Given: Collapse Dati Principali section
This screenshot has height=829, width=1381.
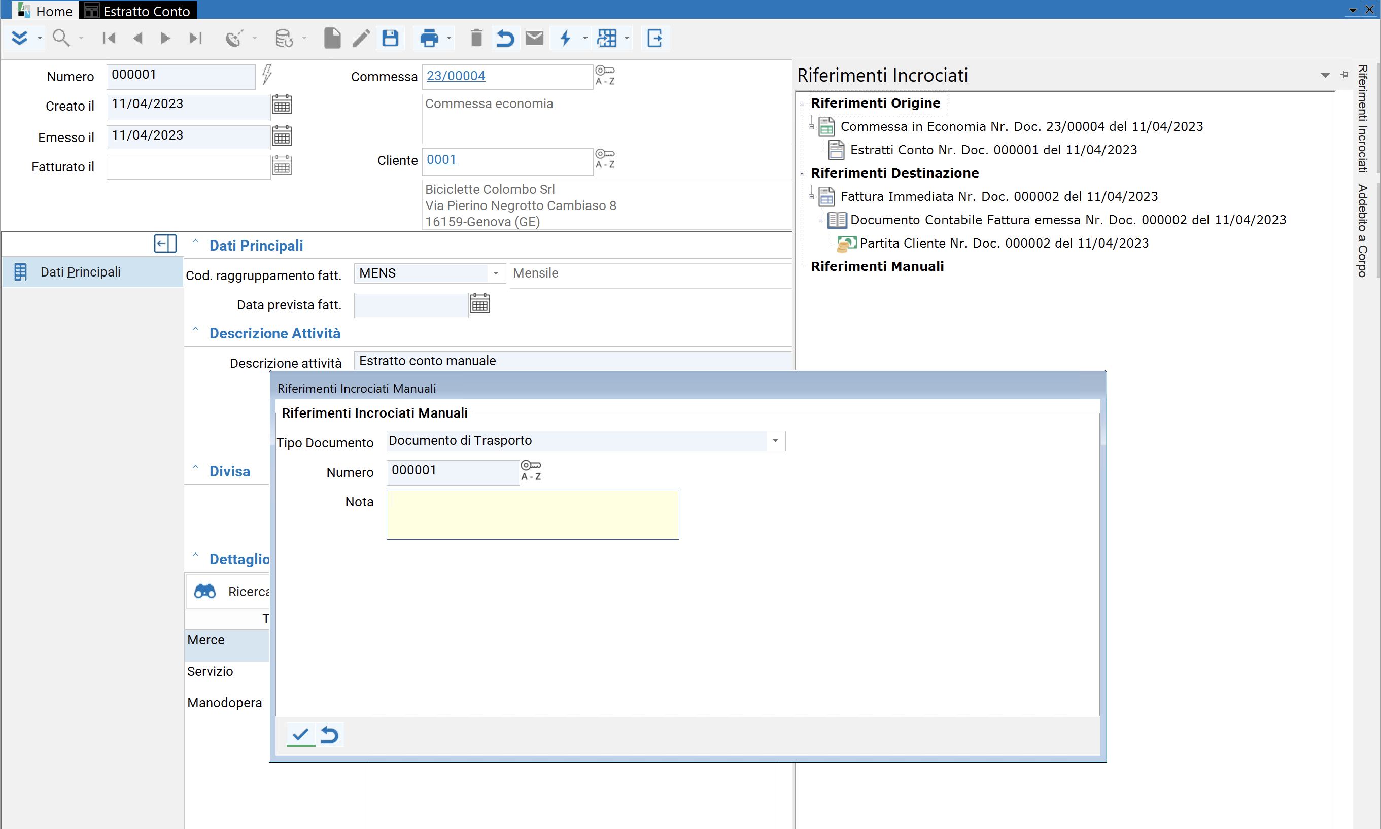Looking at the screenshot, I should pos(195,242).
